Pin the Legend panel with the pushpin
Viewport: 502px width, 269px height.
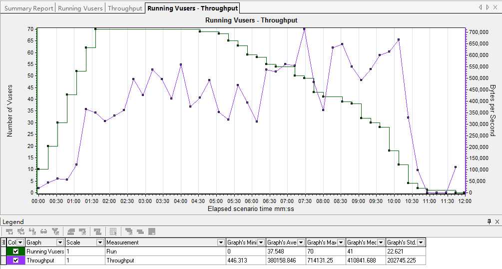tap(489, 221)
